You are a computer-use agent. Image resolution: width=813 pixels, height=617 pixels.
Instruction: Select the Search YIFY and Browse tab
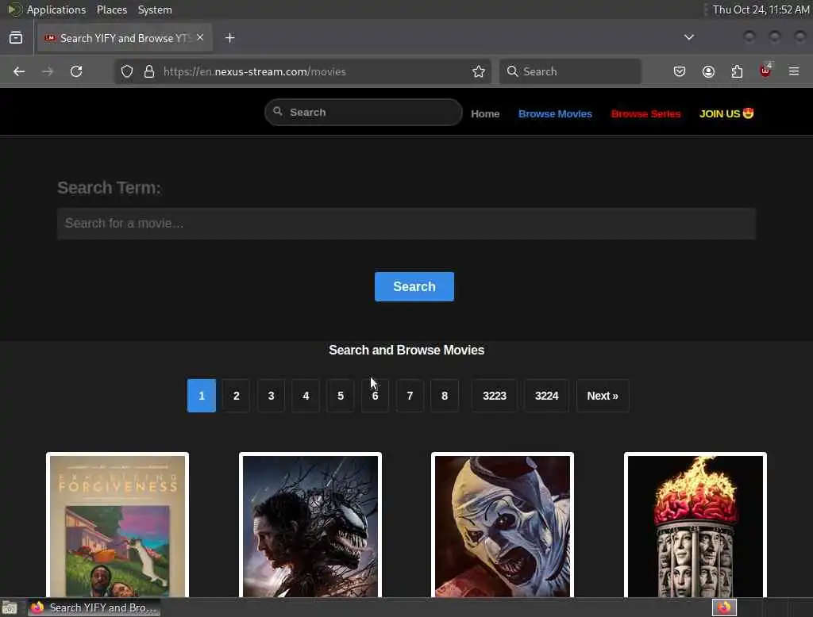(125, 38)
